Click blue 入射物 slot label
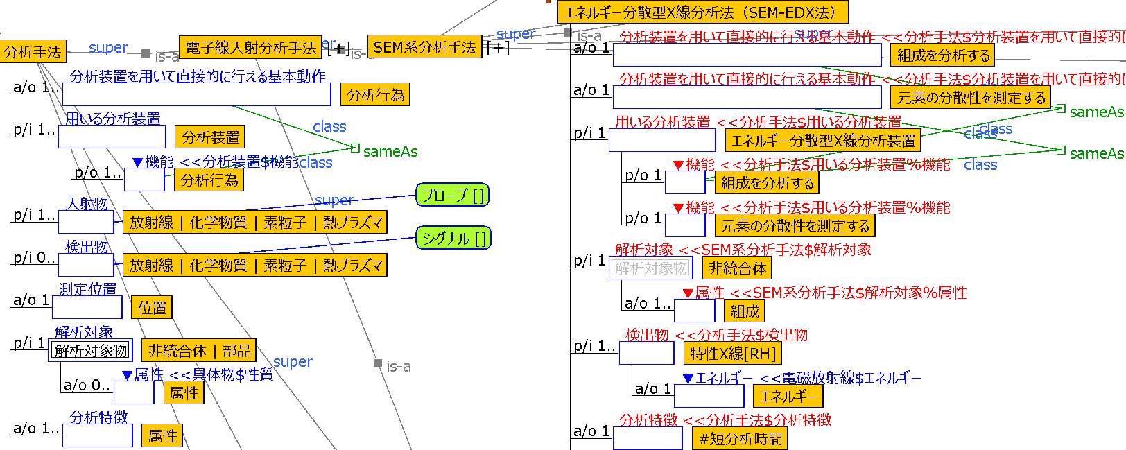Screen dimensions: 1126x450 pyautogui.click(x=87, y=204)
